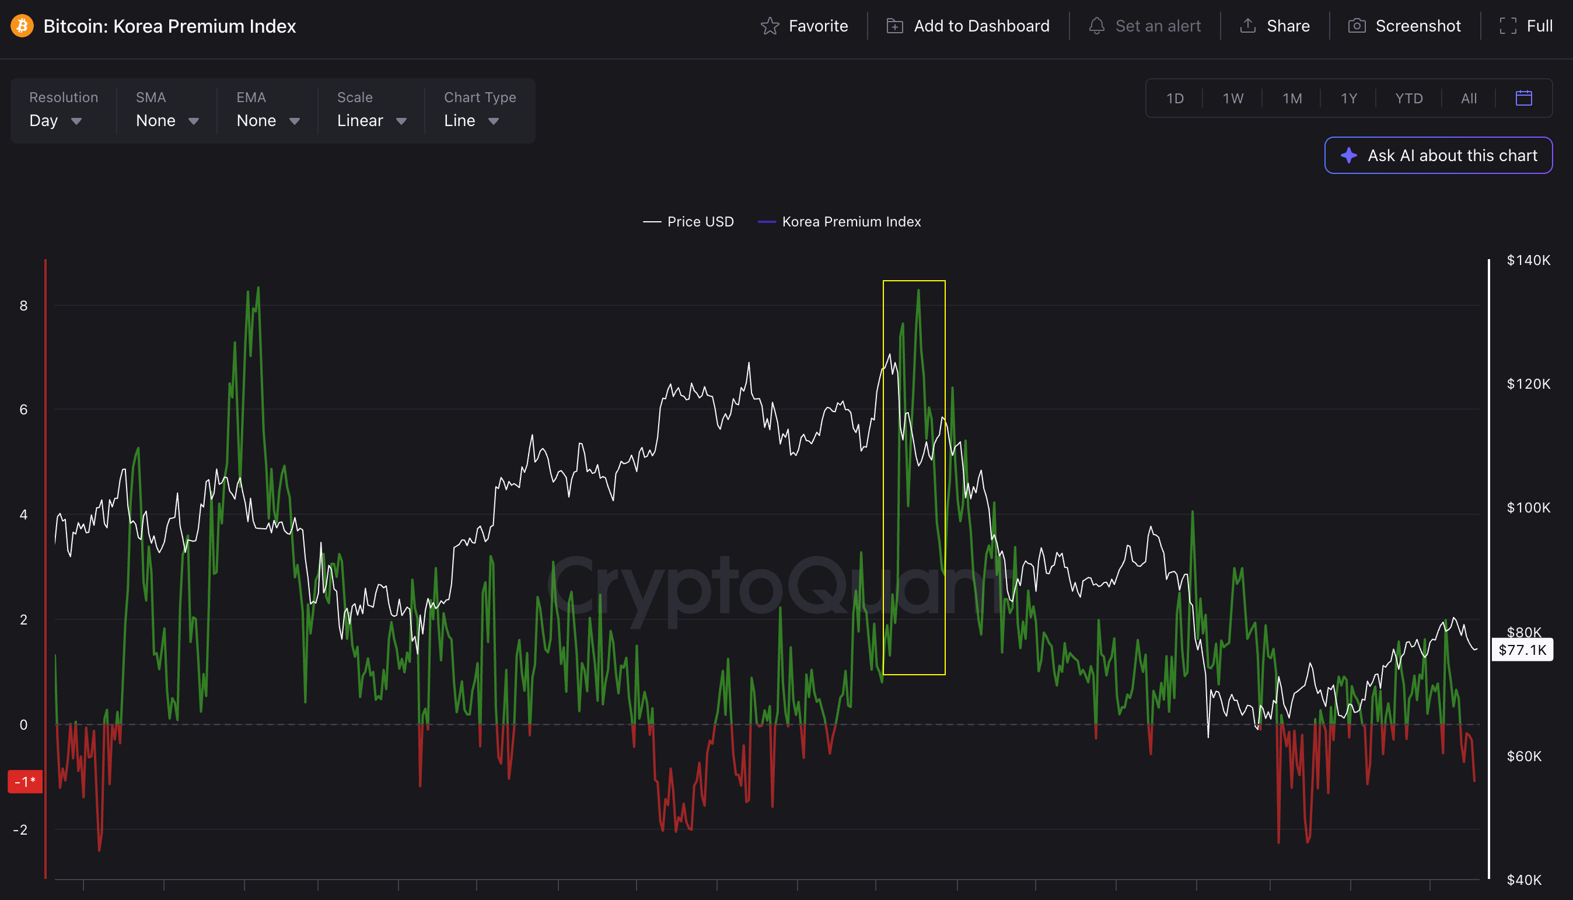The image size is (1573, 900).
Task: Click the $120K right axis label
Action: pos(1529,384)
